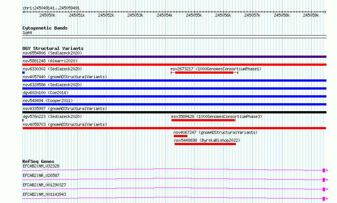This screenshot has height=203, width=337.
Task: Click nsv4058703 (gnomADStructuralVariants) label
Action: point(65,124)
